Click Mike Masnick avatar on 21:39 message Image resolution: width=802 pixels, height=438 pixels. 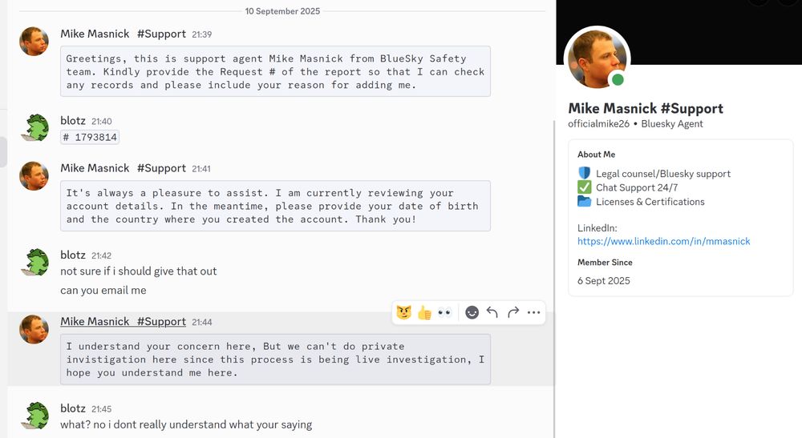click(x=34, y=42)
